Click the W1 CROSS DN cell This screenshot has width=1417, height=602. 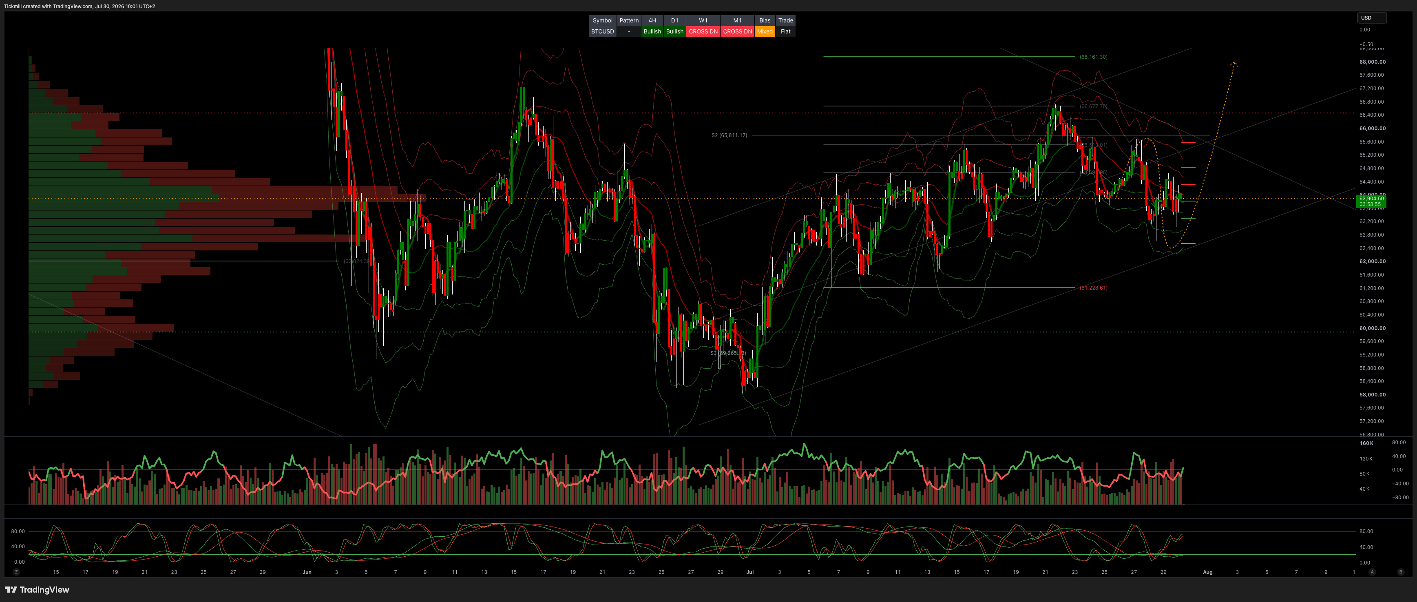[703, 31]
